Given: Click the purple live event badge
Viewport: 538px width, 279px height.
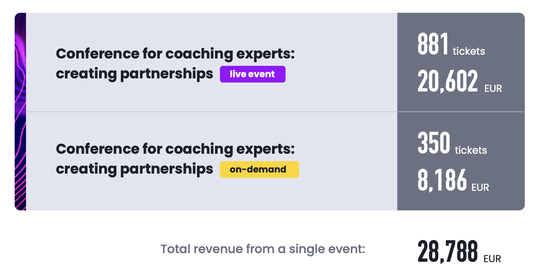Looking at the screenshot, I should coord(252,74).
